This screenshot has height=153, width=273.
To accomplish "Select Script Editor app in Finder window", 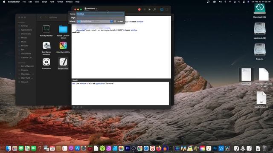I will click(63, 63).
